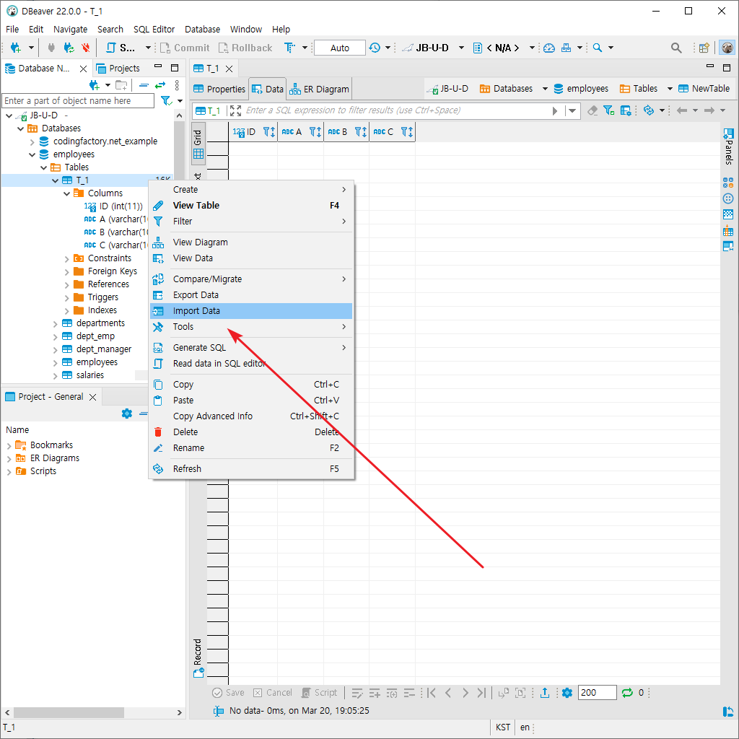Go to last row navigation icon
Viewport: 739px width, 739px height.
(481, 692)
